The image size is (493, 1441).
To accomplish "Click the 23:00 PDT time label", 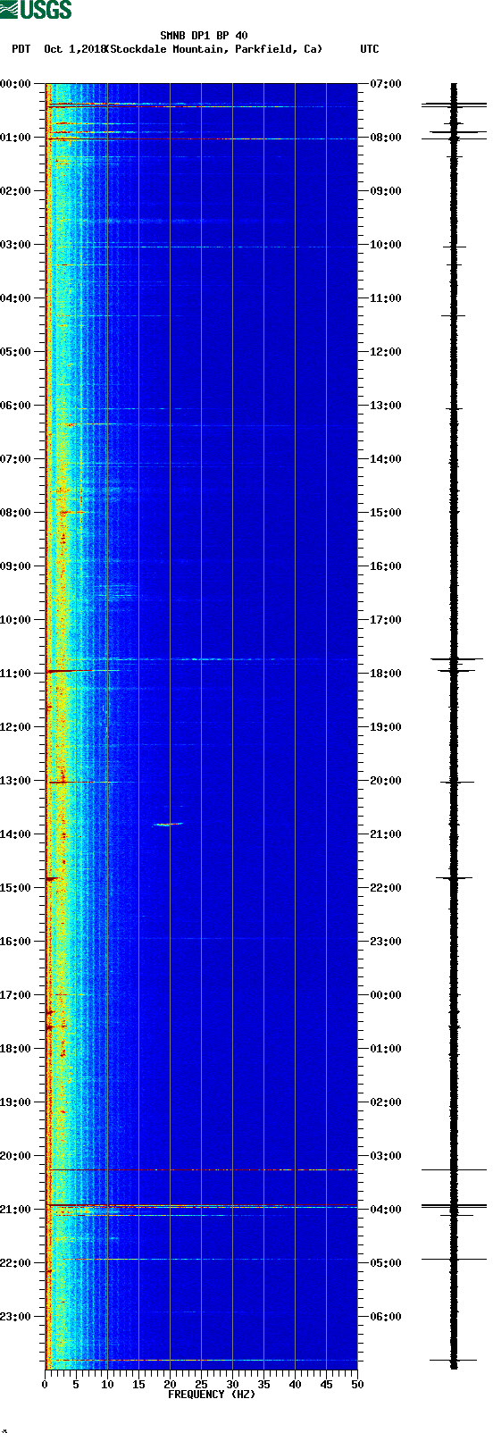I will coord(16,1317).
